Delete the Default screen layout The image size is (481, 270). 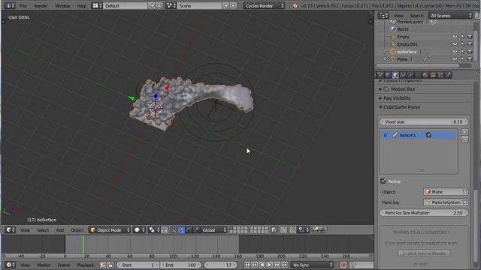[x=159, y=5]
